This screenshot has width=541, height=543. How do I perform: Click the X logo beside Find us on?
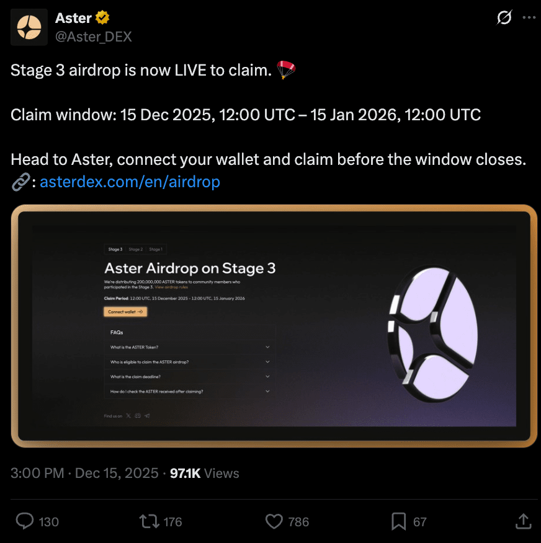click(x=128, y=416)
